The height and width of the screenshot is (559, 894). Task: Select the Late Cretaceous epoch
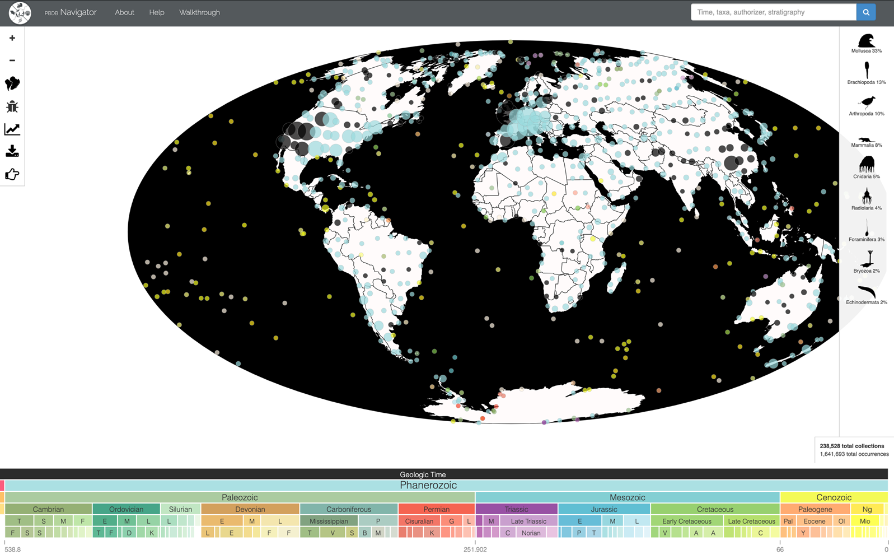click(751, 521)
